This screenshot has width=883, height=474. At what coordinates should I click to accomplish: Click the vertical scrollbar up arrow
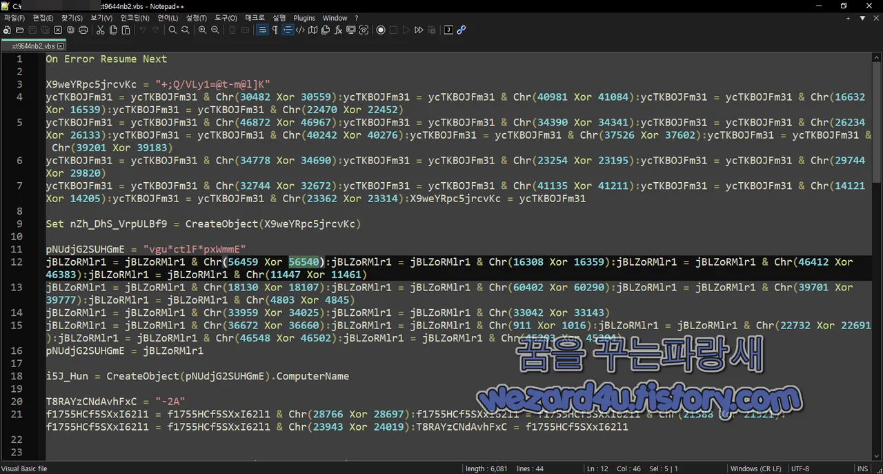tap(877, 57)
